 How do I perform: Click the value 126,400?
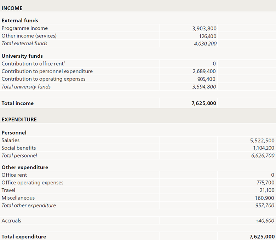(x=207, y=36)
